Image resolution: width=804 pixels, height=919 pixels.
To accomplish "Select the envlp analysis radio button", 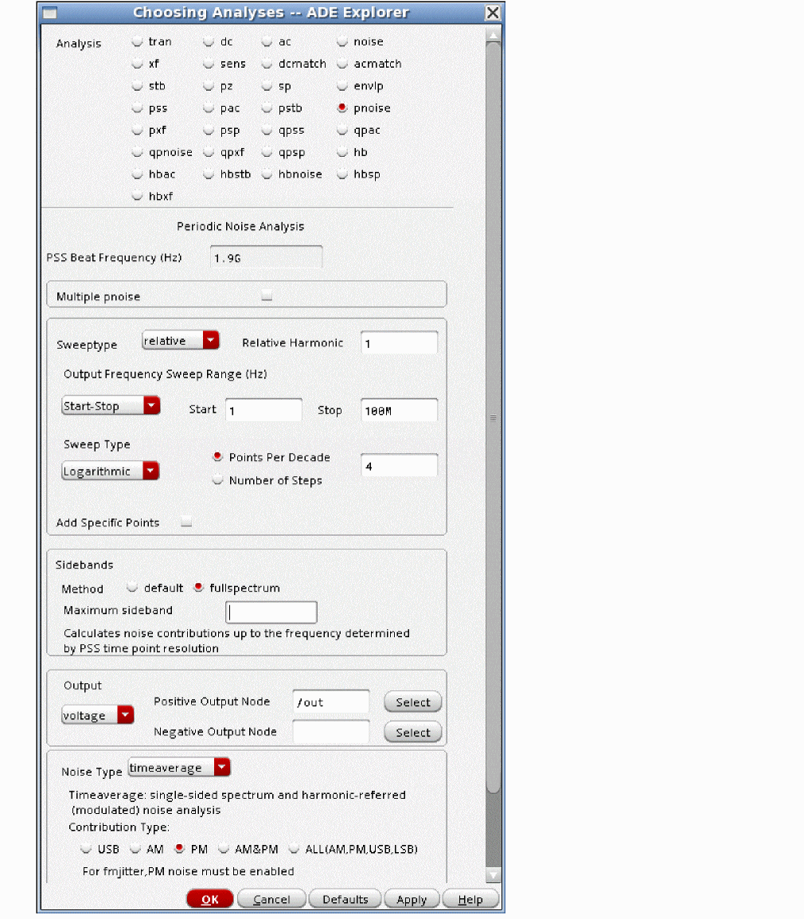I will point(342,86).
